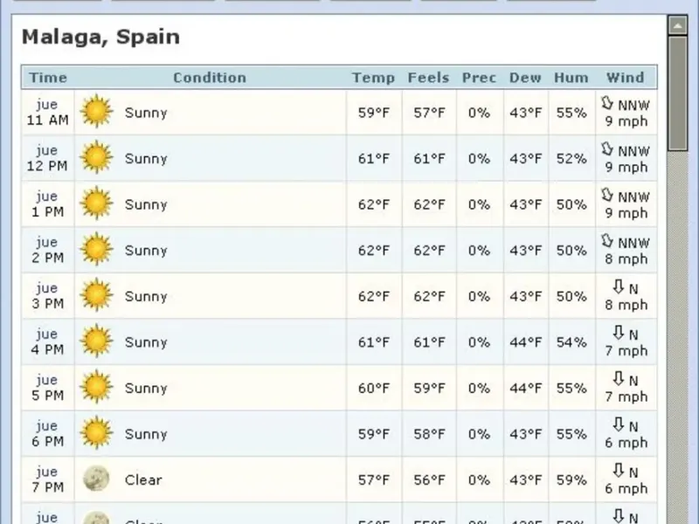699x524 pixels.
Task: Click the Clear condition text at 7 PM
Action: (x=143, y=479)
